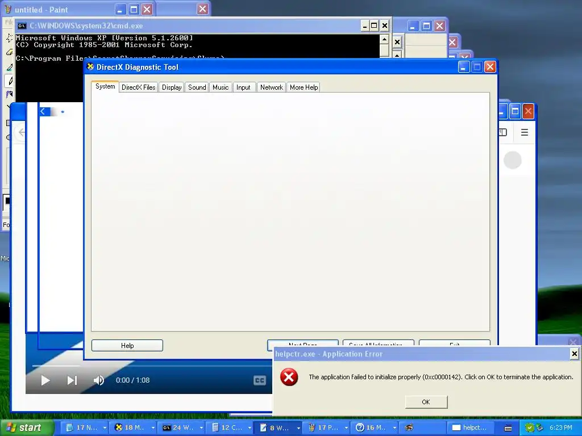Select the Airbrush tool in Paint
This screenshot has height=436, width=582.
[9, 94]
